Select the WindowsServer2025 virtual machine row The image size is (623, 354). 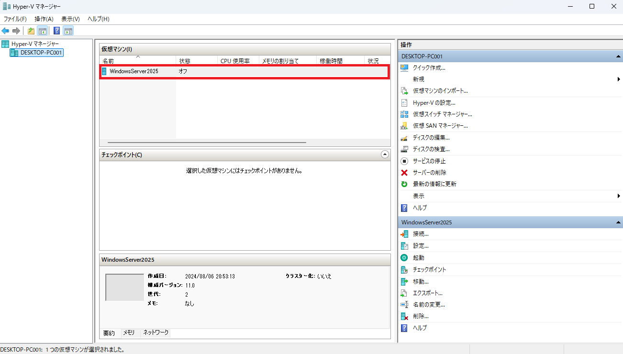[244, 71]
